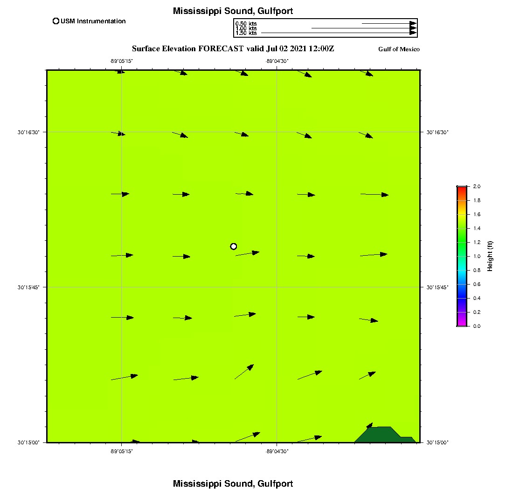Click the "Gulf of Mexico" label

point(399,49)
